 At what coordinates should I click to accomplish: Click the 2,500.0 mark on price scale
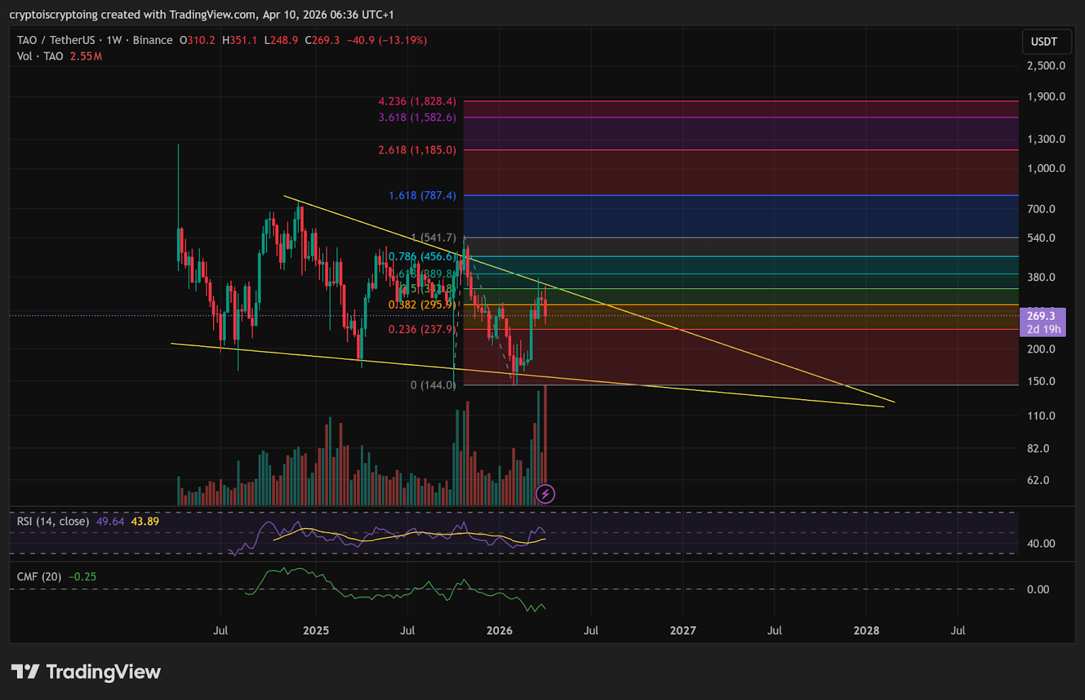click(1046, 66)
